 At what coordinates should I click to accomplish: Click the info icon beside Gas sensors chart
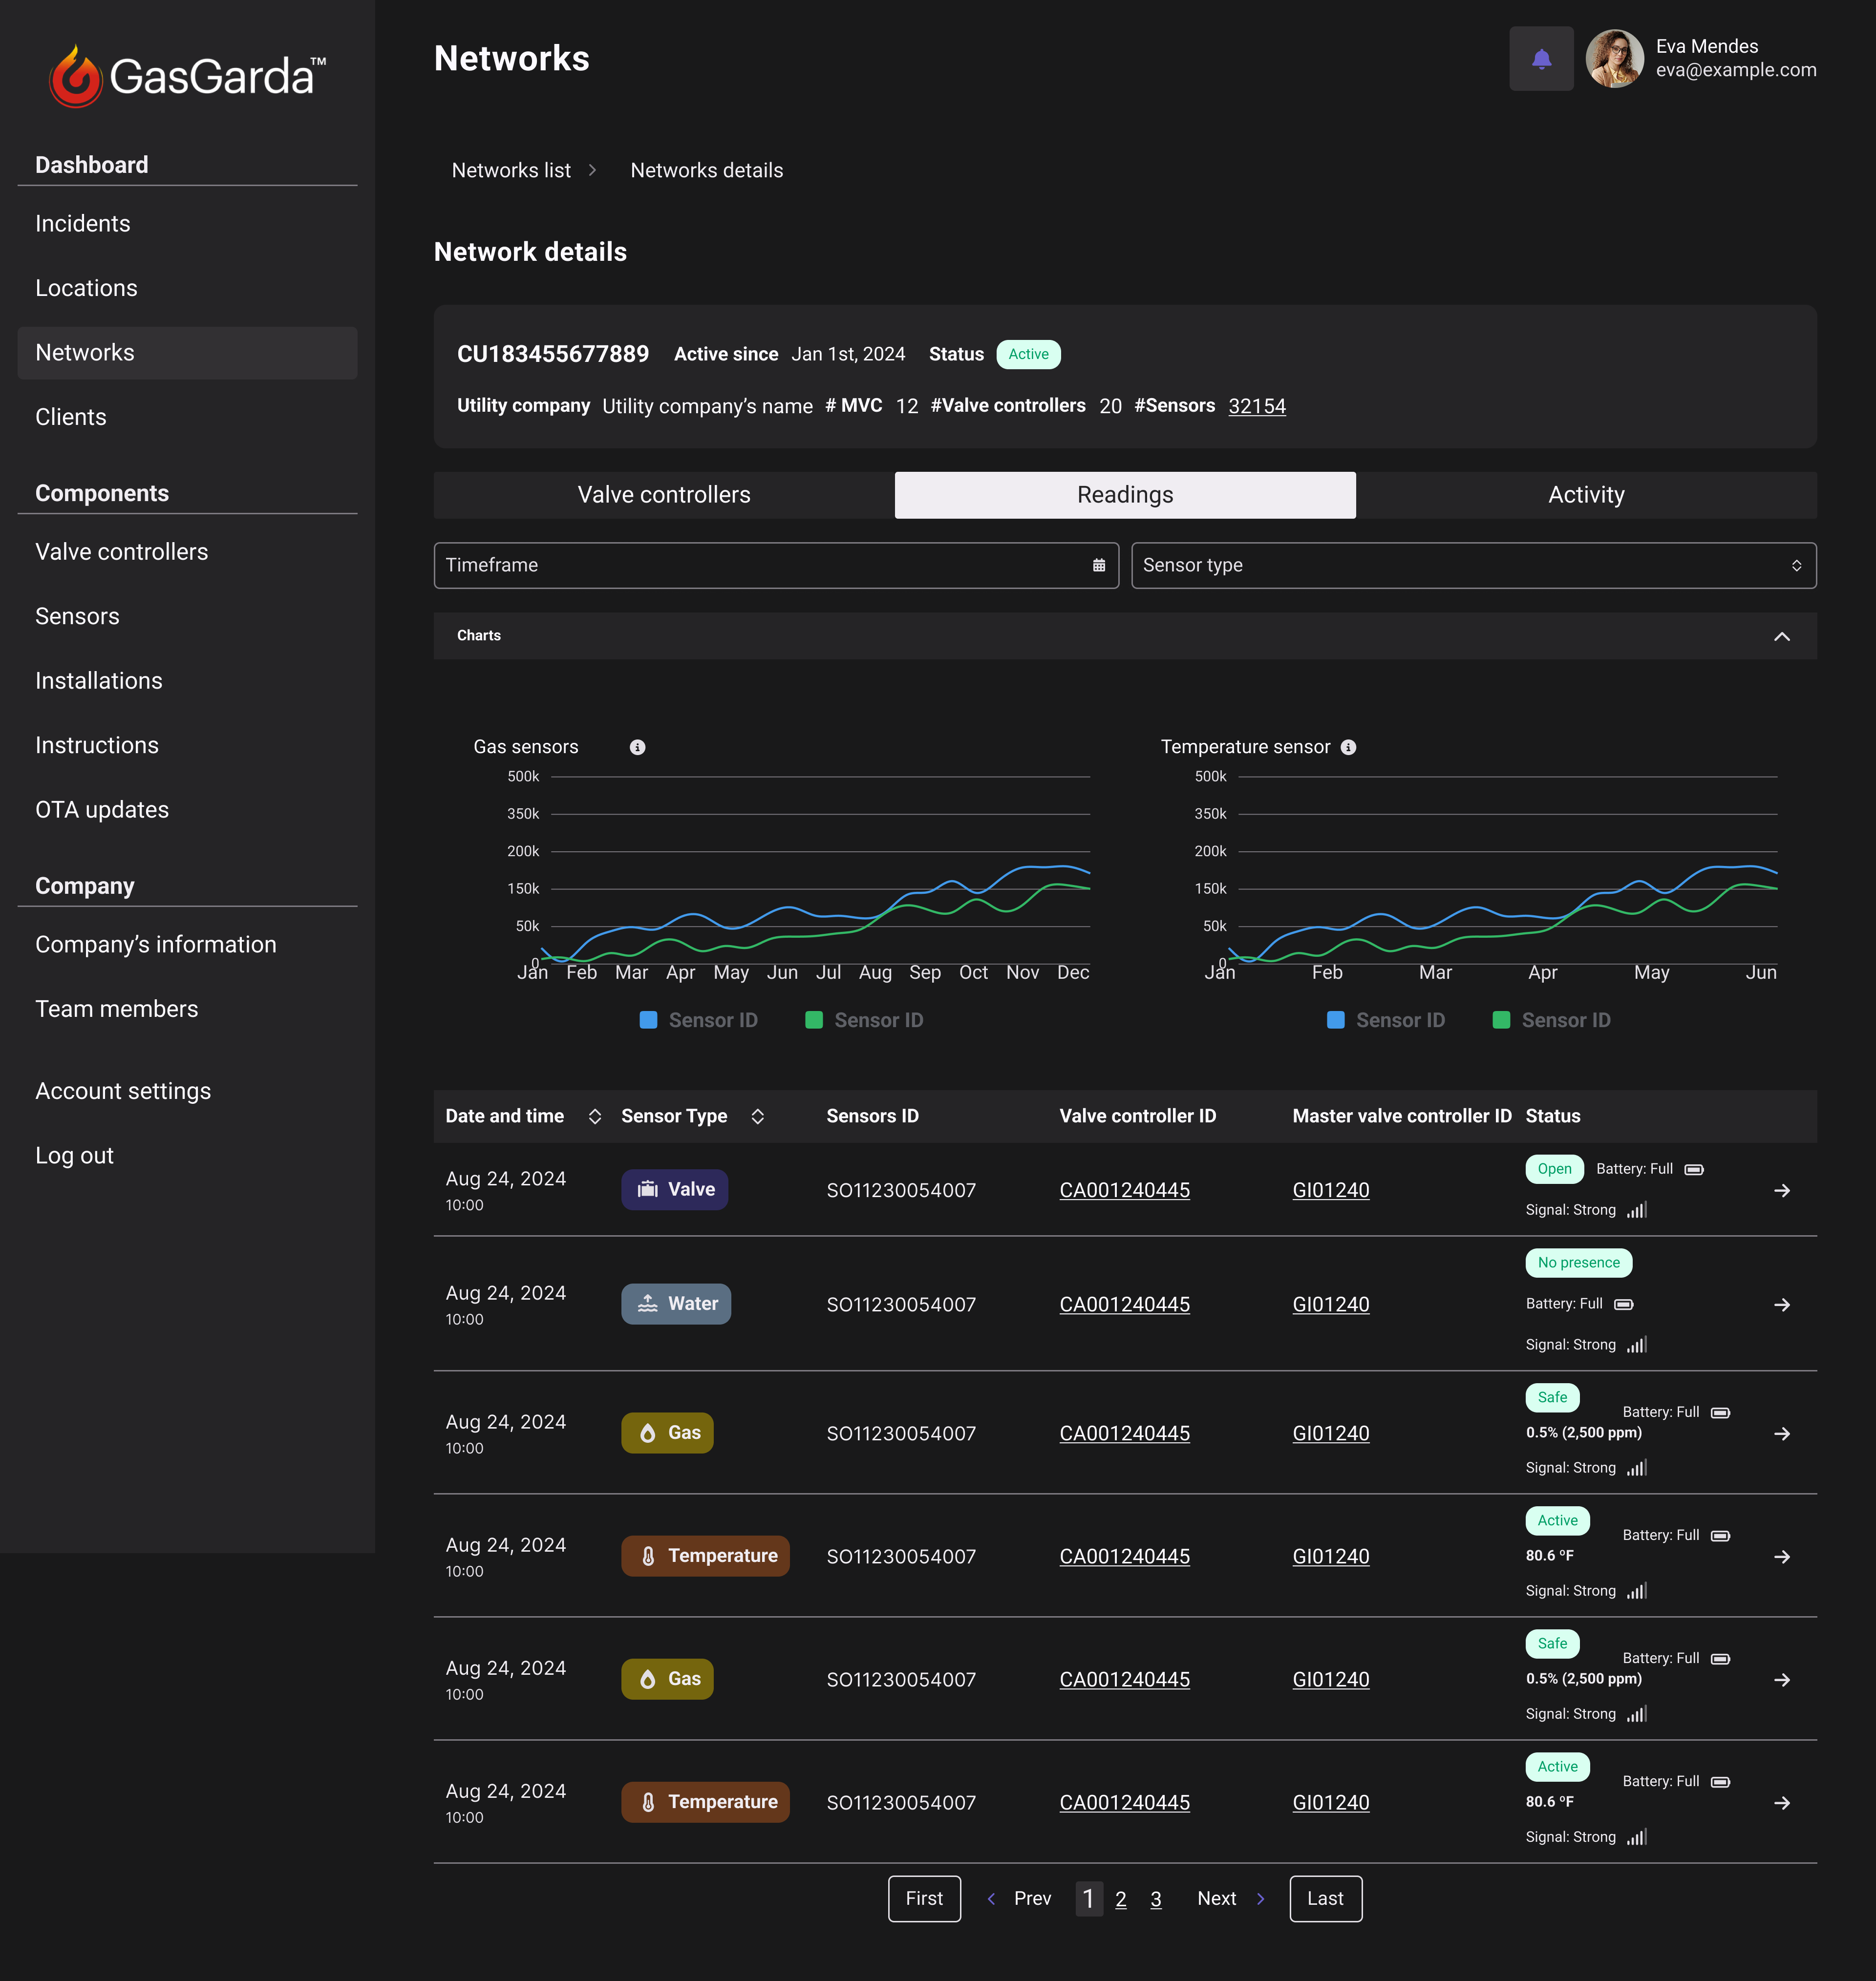pyautogui.click(x=637, y=746)
